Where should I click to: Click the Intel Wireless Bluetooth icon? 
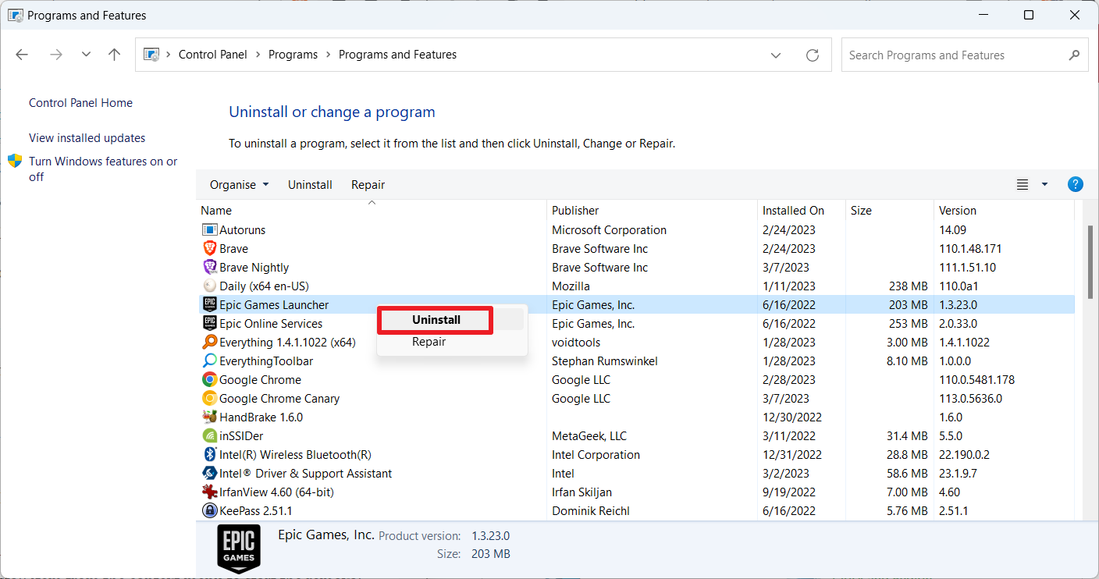[209, 455]
